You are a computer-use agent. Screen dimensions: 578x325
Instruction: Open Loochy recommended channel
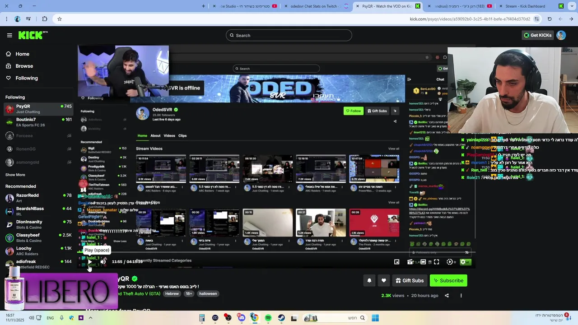tap(38, 251)
